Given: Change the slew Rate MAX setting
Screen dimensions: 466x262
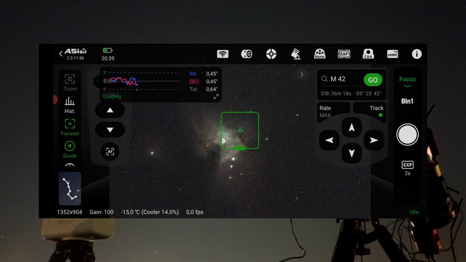Looking at the screenshot, I should pyautogui.click(x=334, y=111).
